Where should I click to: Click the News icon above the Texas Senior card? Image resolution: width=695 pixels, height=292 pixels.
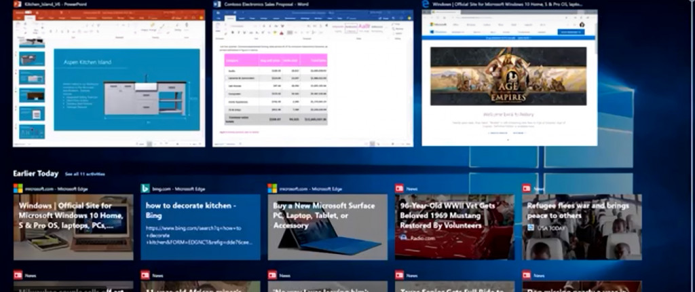click(399, 275)
